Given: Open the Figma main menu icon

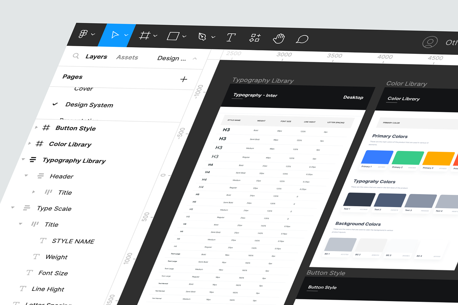Looking at the screenshot, I should point(83,34).
